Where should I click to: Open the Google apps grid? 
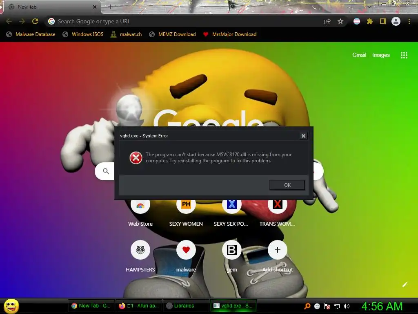pos(404,55)
